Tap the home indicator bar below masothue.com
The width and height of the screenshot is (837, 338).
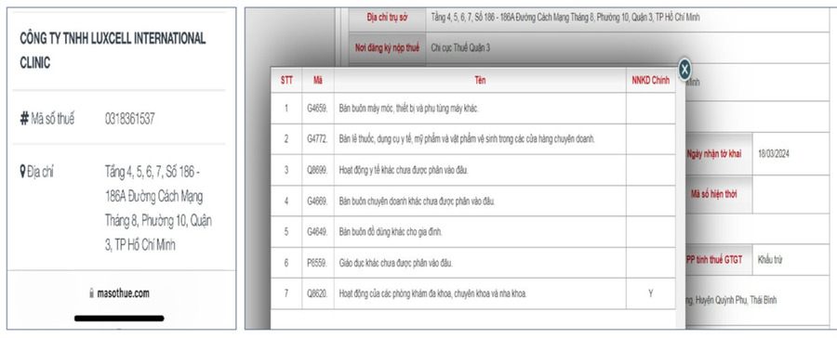coord(119,318)
